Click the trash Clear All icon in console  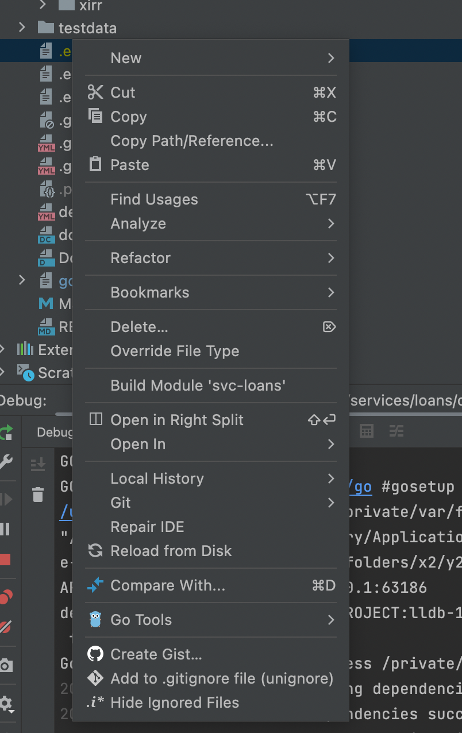click(x=38, y=494)
